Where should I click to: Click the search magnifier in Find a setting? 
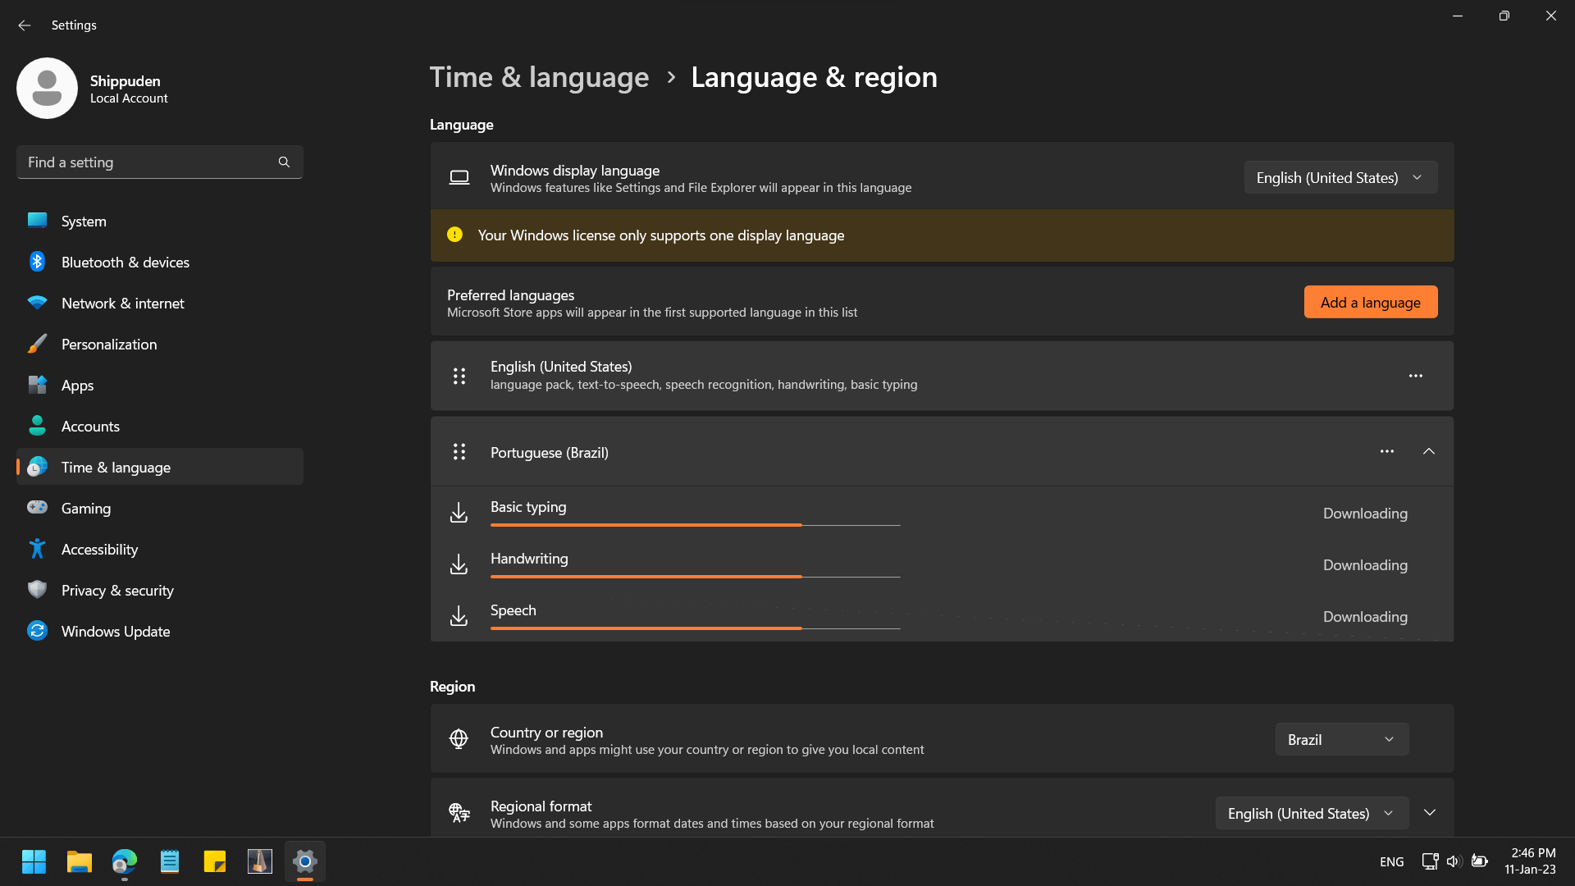[284, 162]
